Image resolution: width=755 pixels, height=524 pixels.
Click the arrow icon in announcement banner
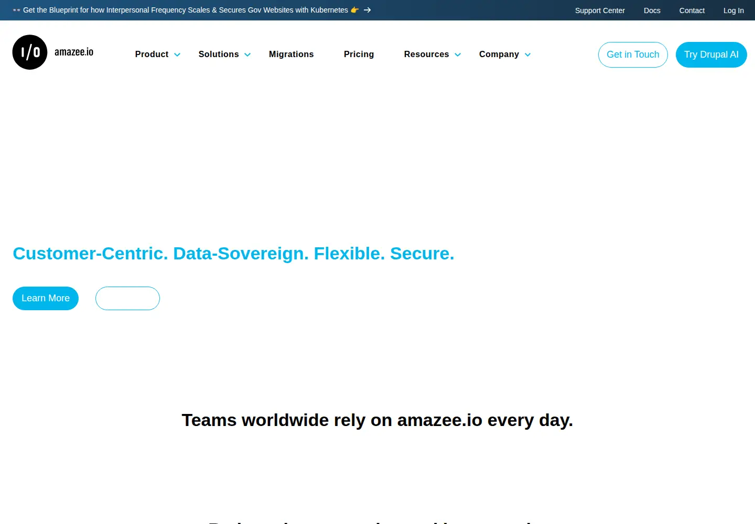pos(368,10)
